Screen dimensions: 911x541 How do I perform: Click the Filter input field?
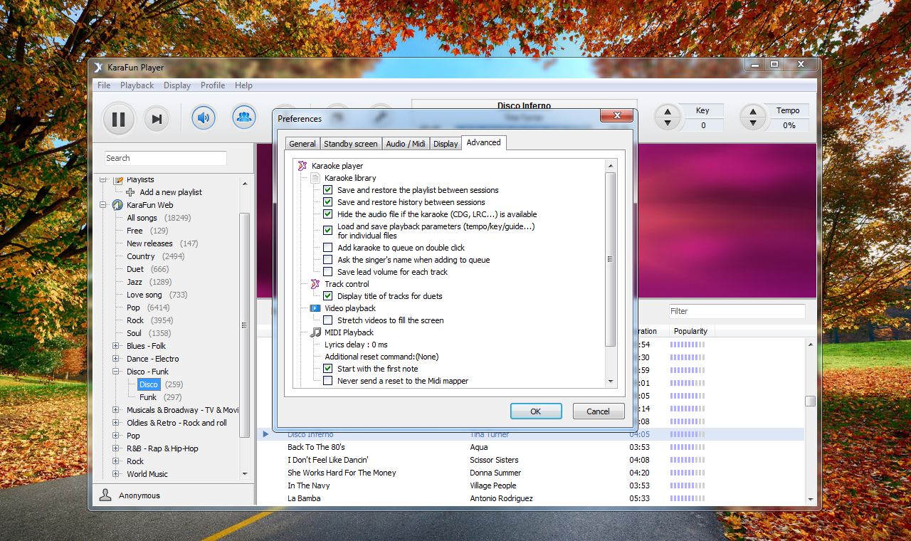point(737,311)
